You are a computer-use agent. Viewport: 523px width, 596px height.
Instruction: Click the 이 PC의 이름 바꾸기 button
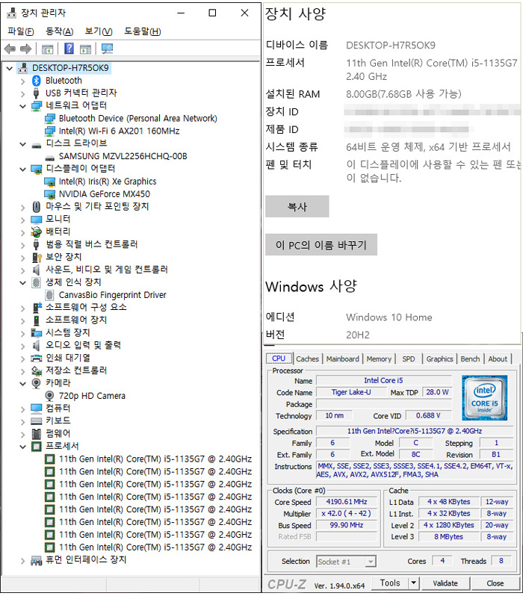(x=321, y=245)
